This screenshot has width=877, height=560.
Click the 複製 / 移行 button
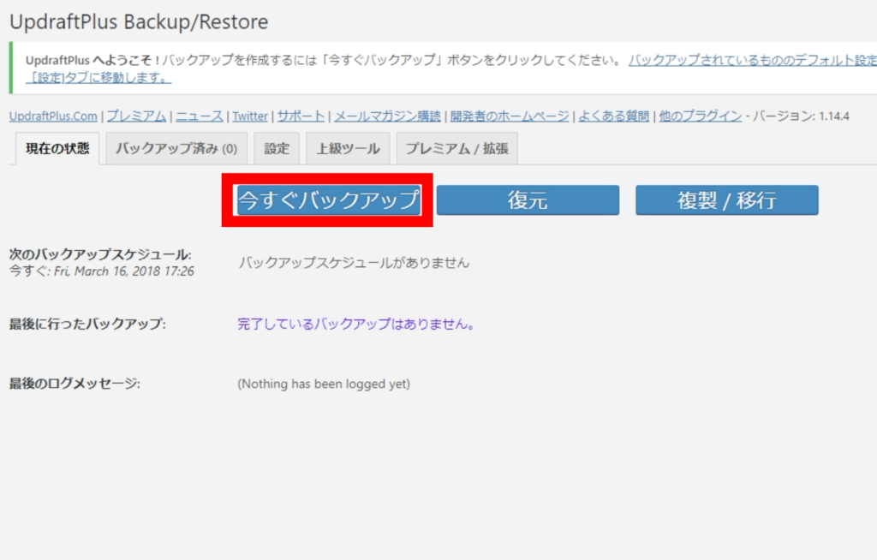(726, 200)
